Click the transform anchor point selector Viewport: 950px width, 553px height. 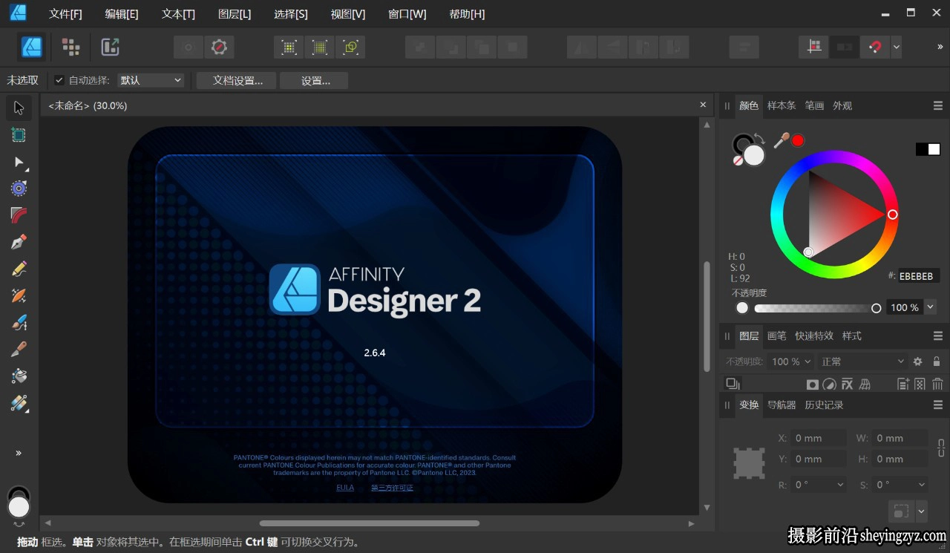click(x=749, y=463)
